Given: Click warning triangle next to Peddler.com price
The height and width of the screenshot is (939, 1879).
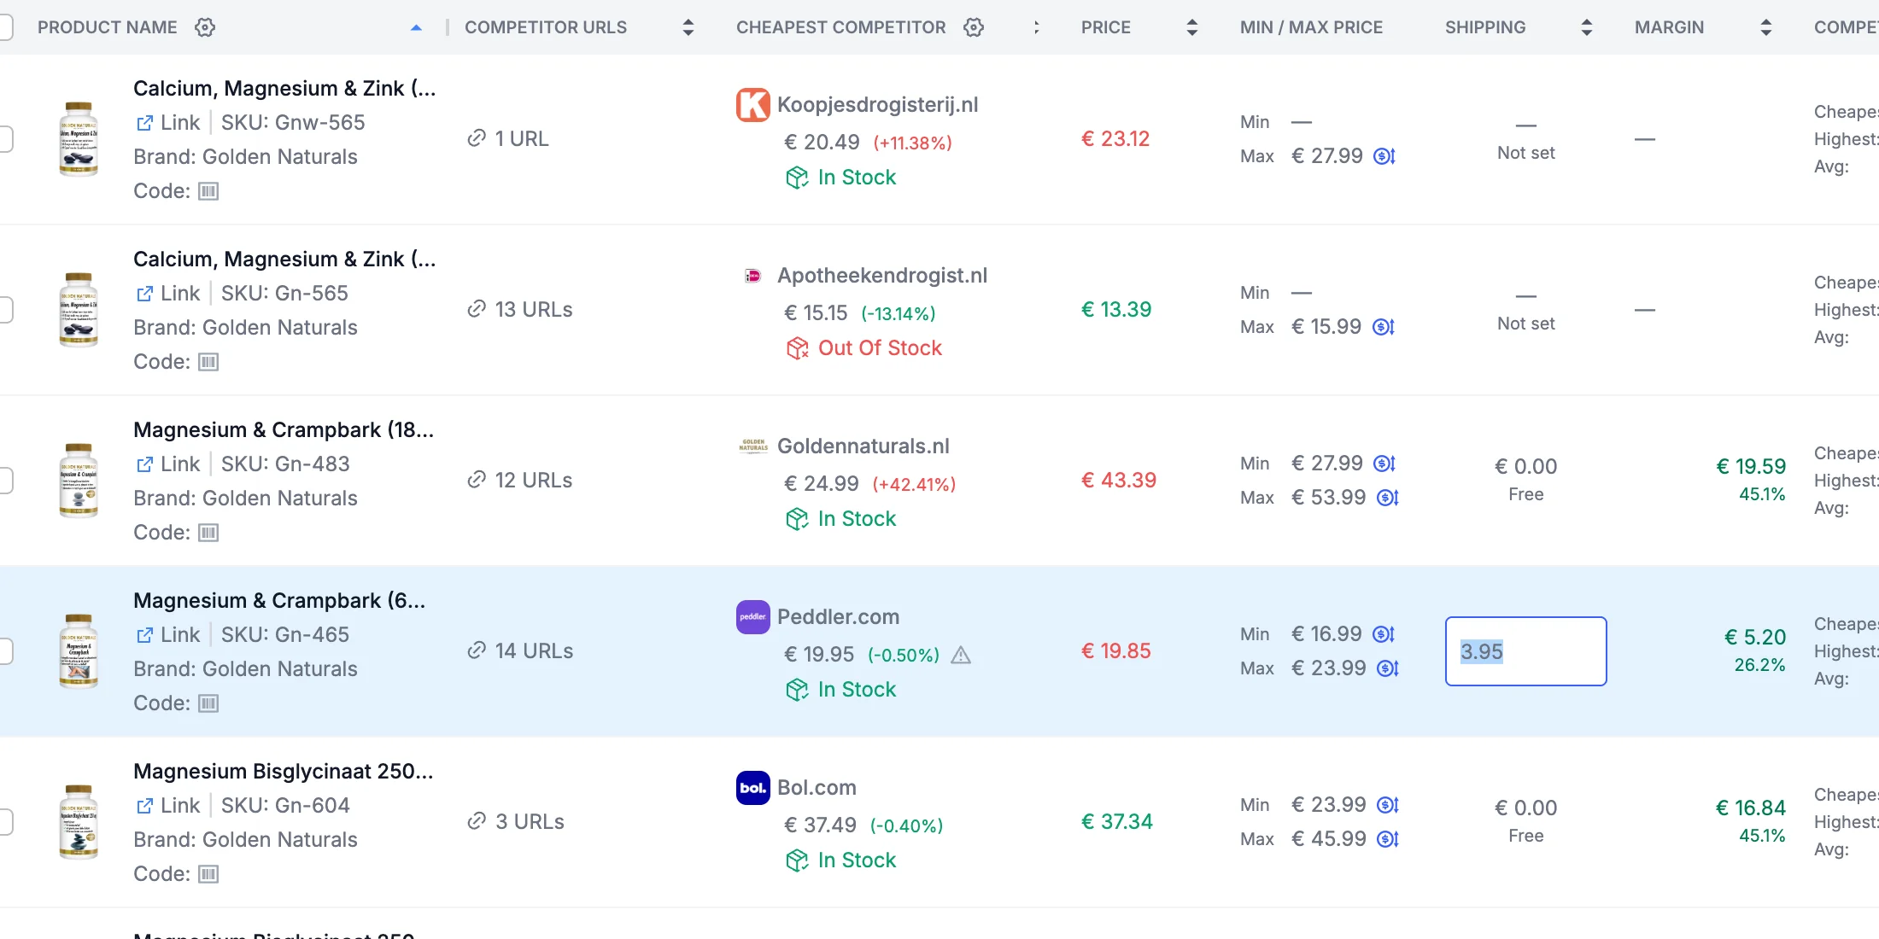Looking at the screenshot, I should pyautogui.click(x=961, y=655).
